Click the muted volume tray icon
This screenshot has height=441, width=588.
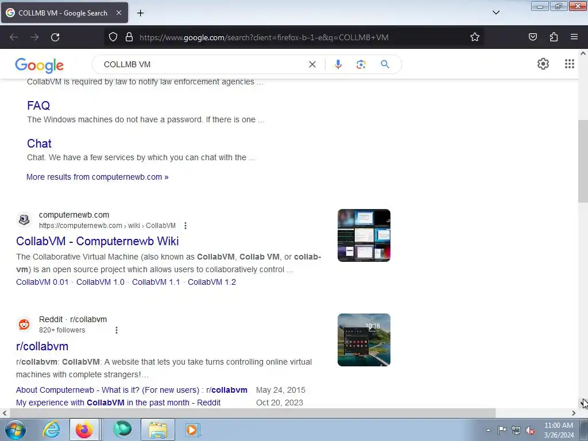pyautogui.click(x=530, y=430)
